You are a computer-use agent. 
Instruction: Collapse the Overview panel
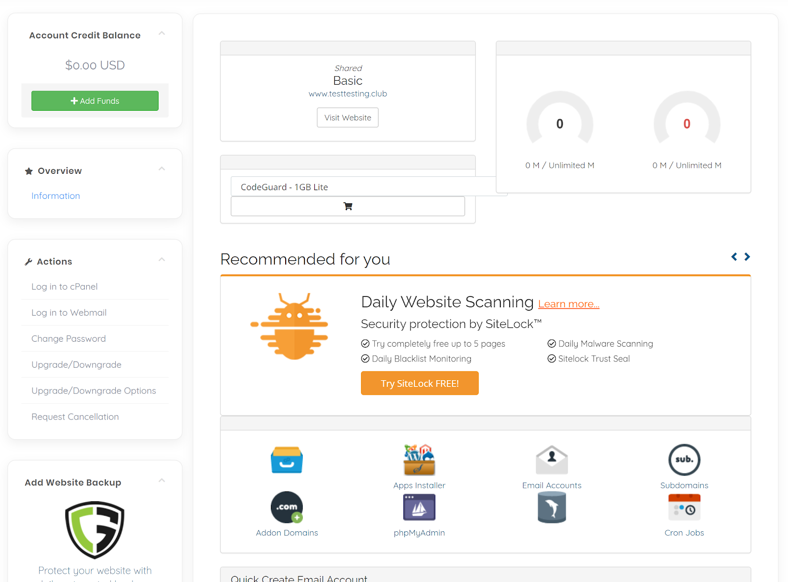(x=162, y=169)
